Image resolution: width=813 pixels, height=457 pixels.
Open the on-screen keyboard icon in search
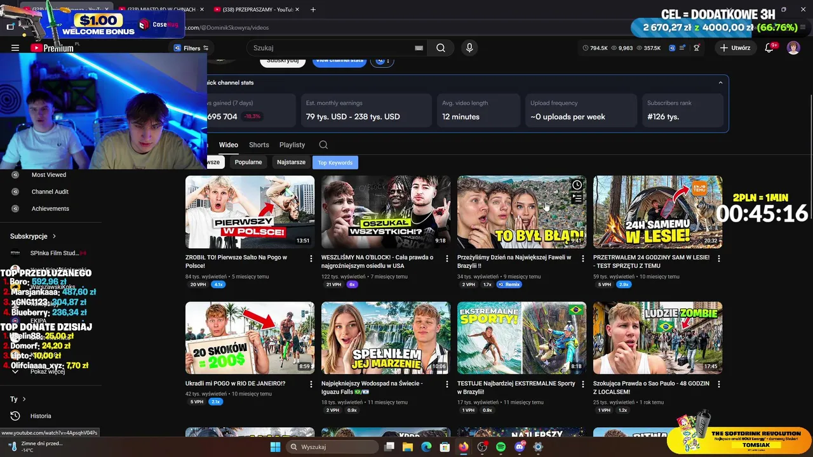(x=419, y=48)
